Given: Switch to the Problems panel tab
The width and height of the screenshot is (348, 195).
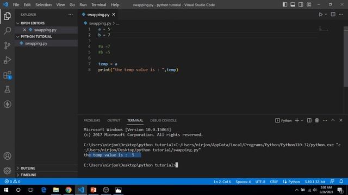Looking at the screenshot, I should pos(92,120).
